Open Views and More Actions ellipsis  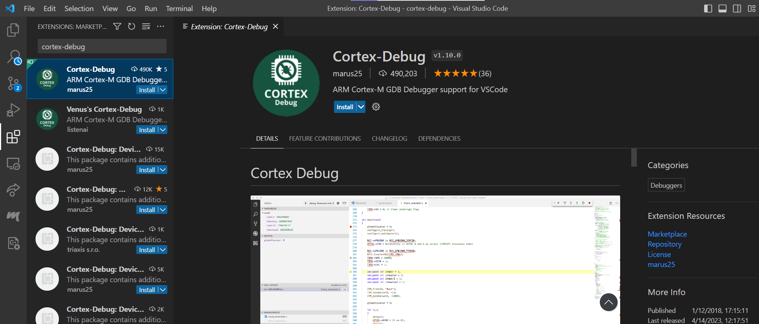[x=160, y=26]
